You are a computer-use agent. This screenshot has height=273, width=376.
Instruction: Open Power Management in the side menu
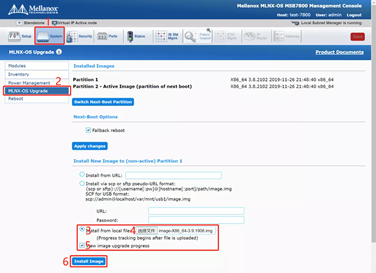[37, 83]
